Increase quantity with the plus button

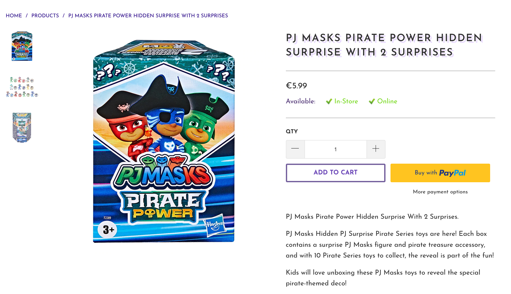[x=376, y=149]
